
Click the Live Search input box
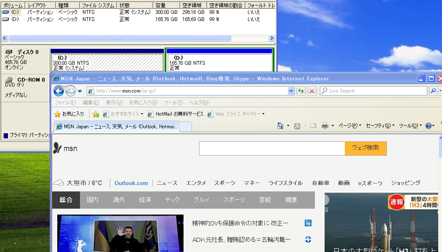coord(373,91)
